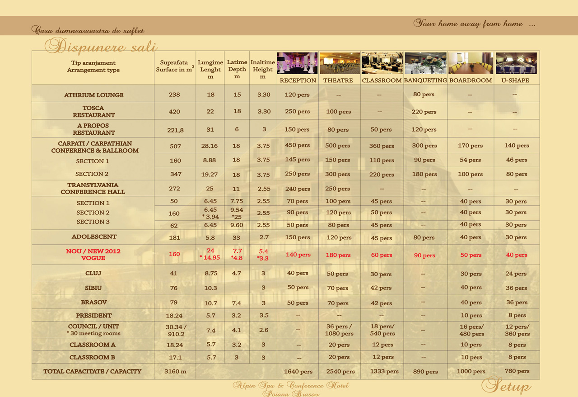This screenshot has height=397, width=578.
Task: Click the Reception setup photo thumbnail
Action: (x=297, y=63)
